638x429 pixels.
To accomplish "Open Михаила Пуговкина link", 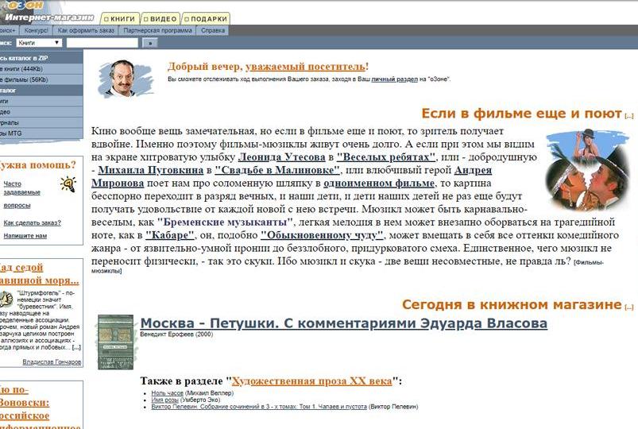I will pos(150,170).
